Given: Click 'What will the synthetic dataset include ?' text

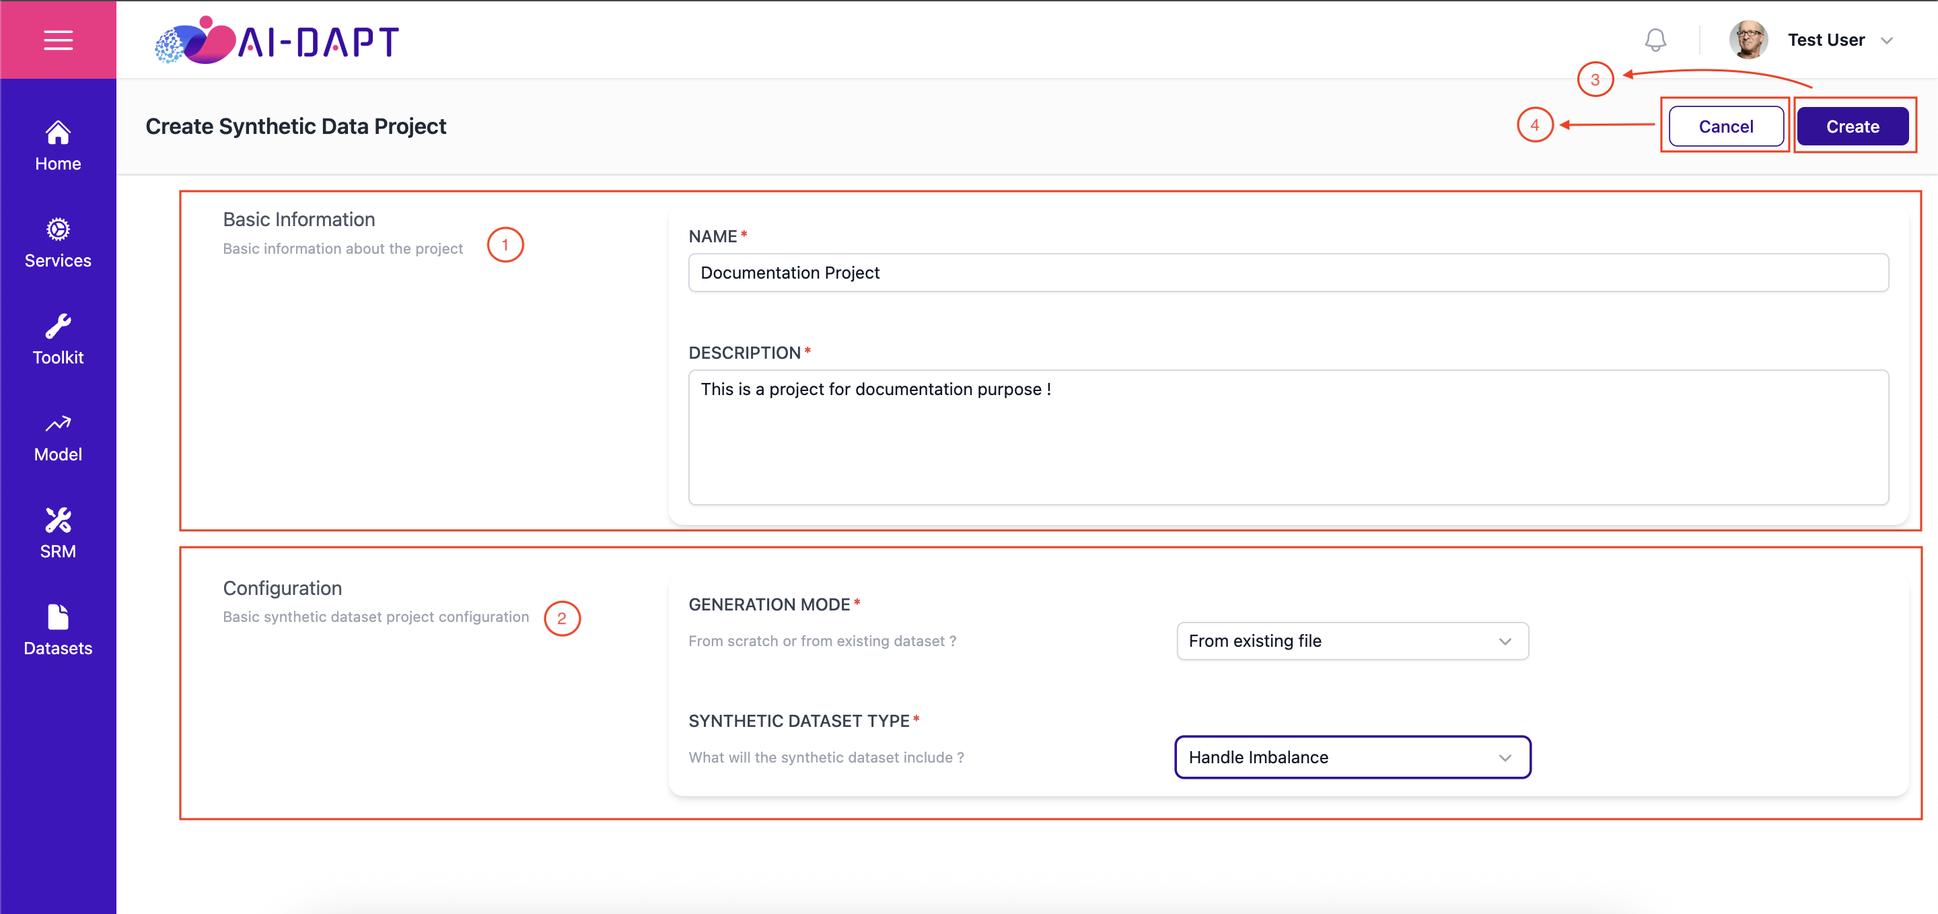Looking at the screenshot, I should [x=826, y=758].
